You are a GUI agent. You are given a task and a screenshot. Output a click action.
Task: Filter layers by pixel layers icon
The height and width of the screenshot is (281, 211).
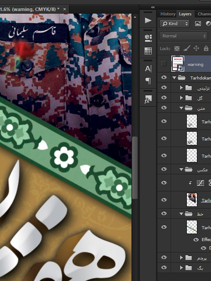(198, 24)
